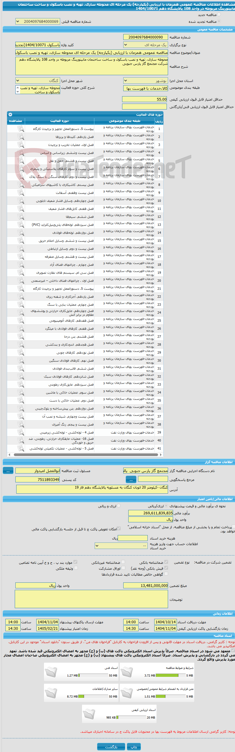Open the متن قرارداد folder icon

coord(127,693)
